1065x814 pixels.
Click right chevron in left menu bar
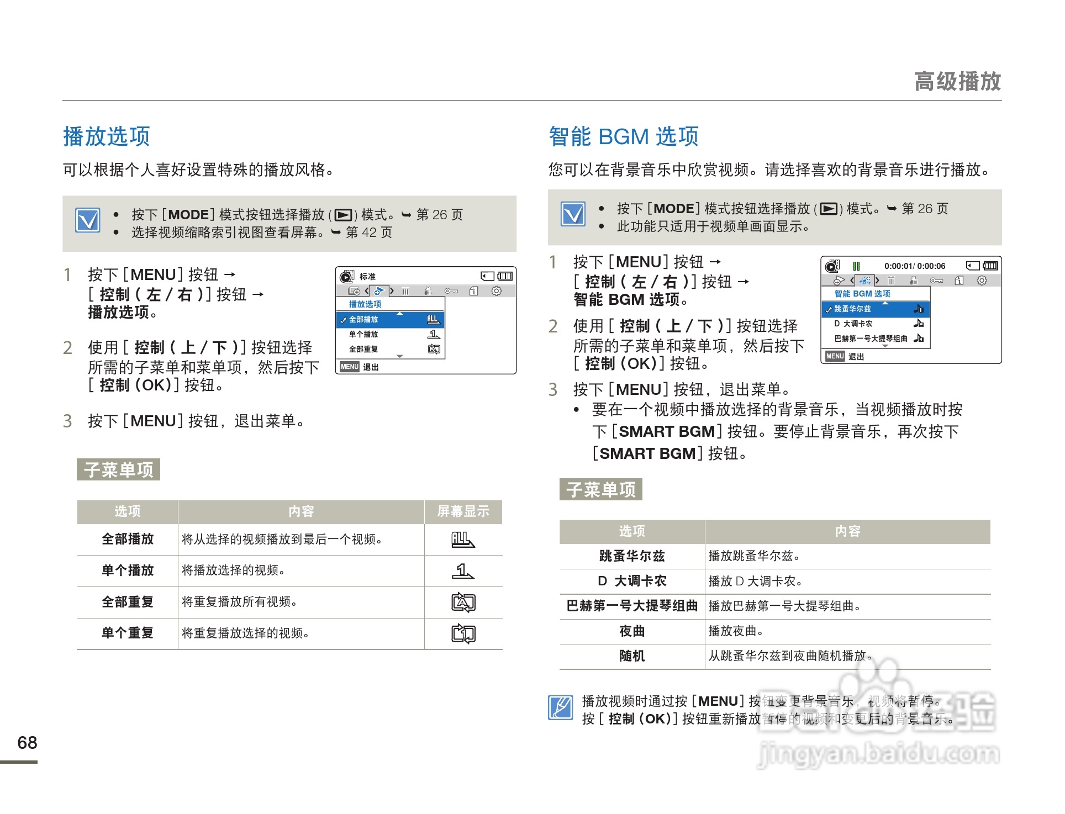point(392,291)
